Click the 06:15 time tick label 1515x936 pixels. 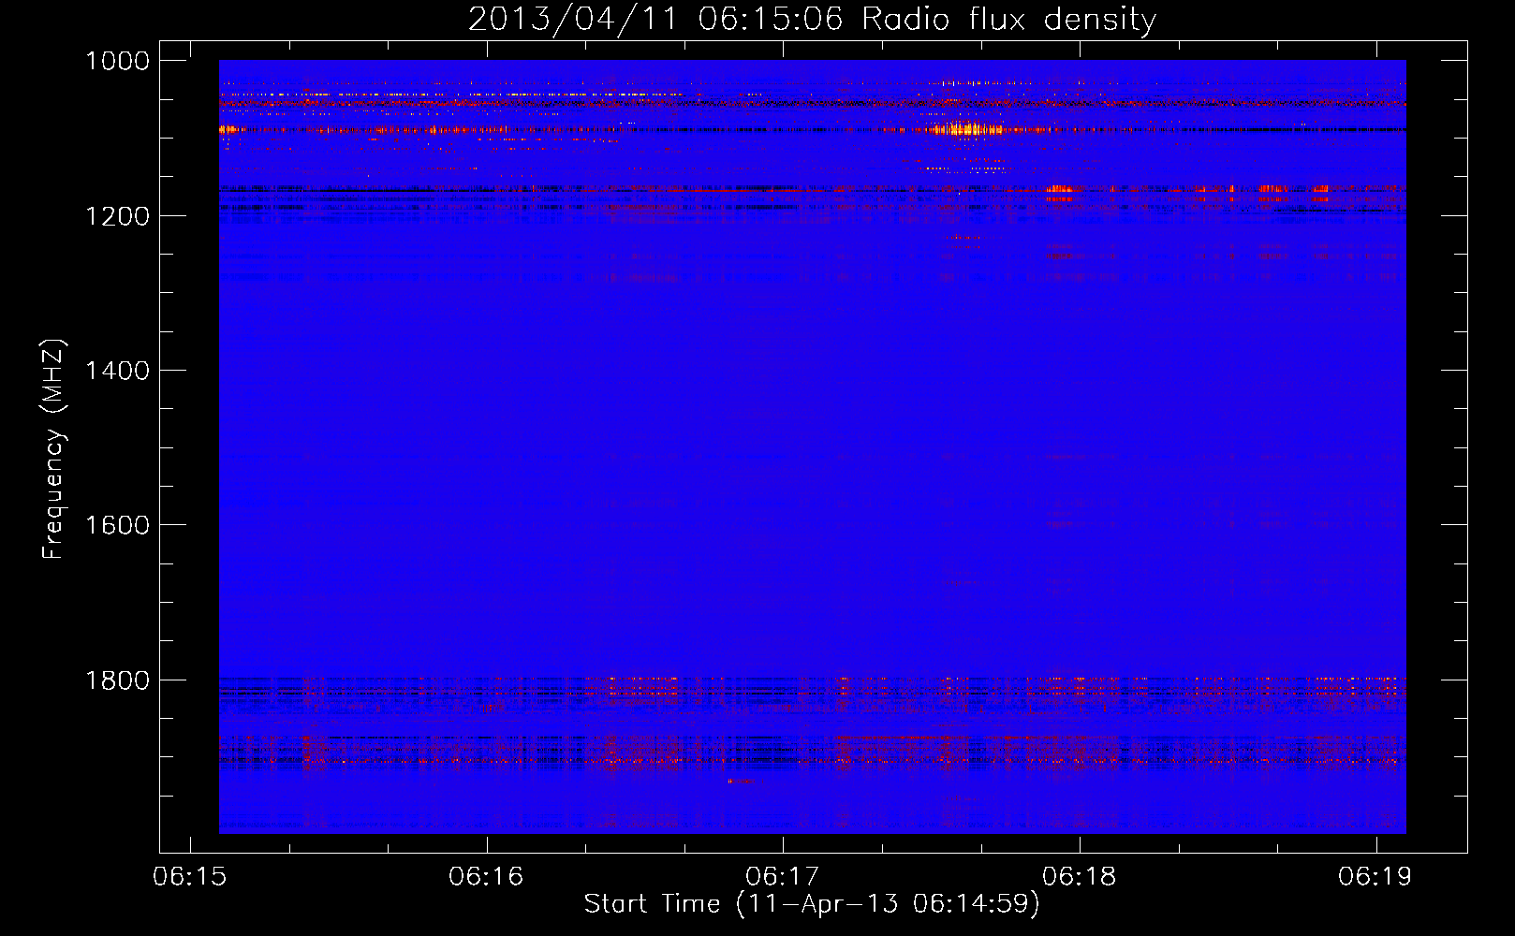point(190,877)
